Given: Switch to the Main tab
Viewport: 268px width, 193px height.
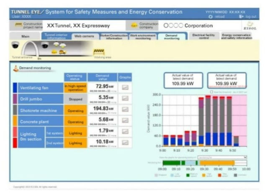Looking at the screenshot, I should [x=25, y=36].
